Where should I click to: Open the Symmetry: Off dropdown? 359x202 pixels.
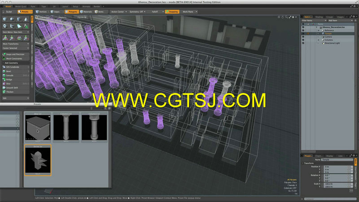pyautogui.click(x=137, y=12)
